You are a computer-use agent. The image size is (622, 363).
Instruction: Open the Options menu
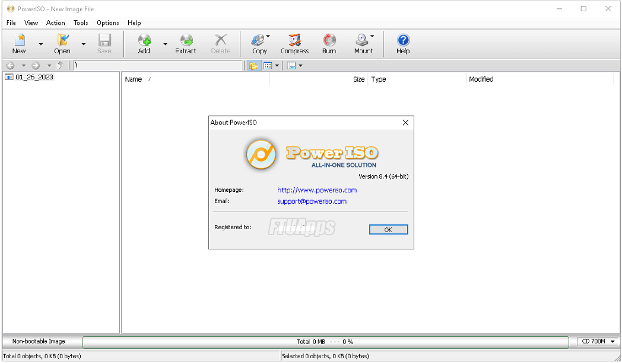[x=108, y=23]
